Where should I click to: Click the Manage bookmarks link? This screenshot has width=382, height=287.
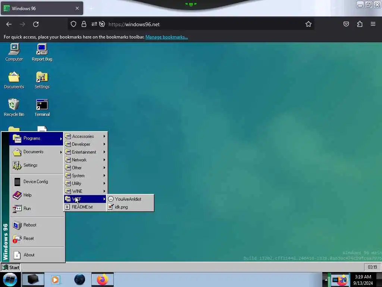[167, 37]
